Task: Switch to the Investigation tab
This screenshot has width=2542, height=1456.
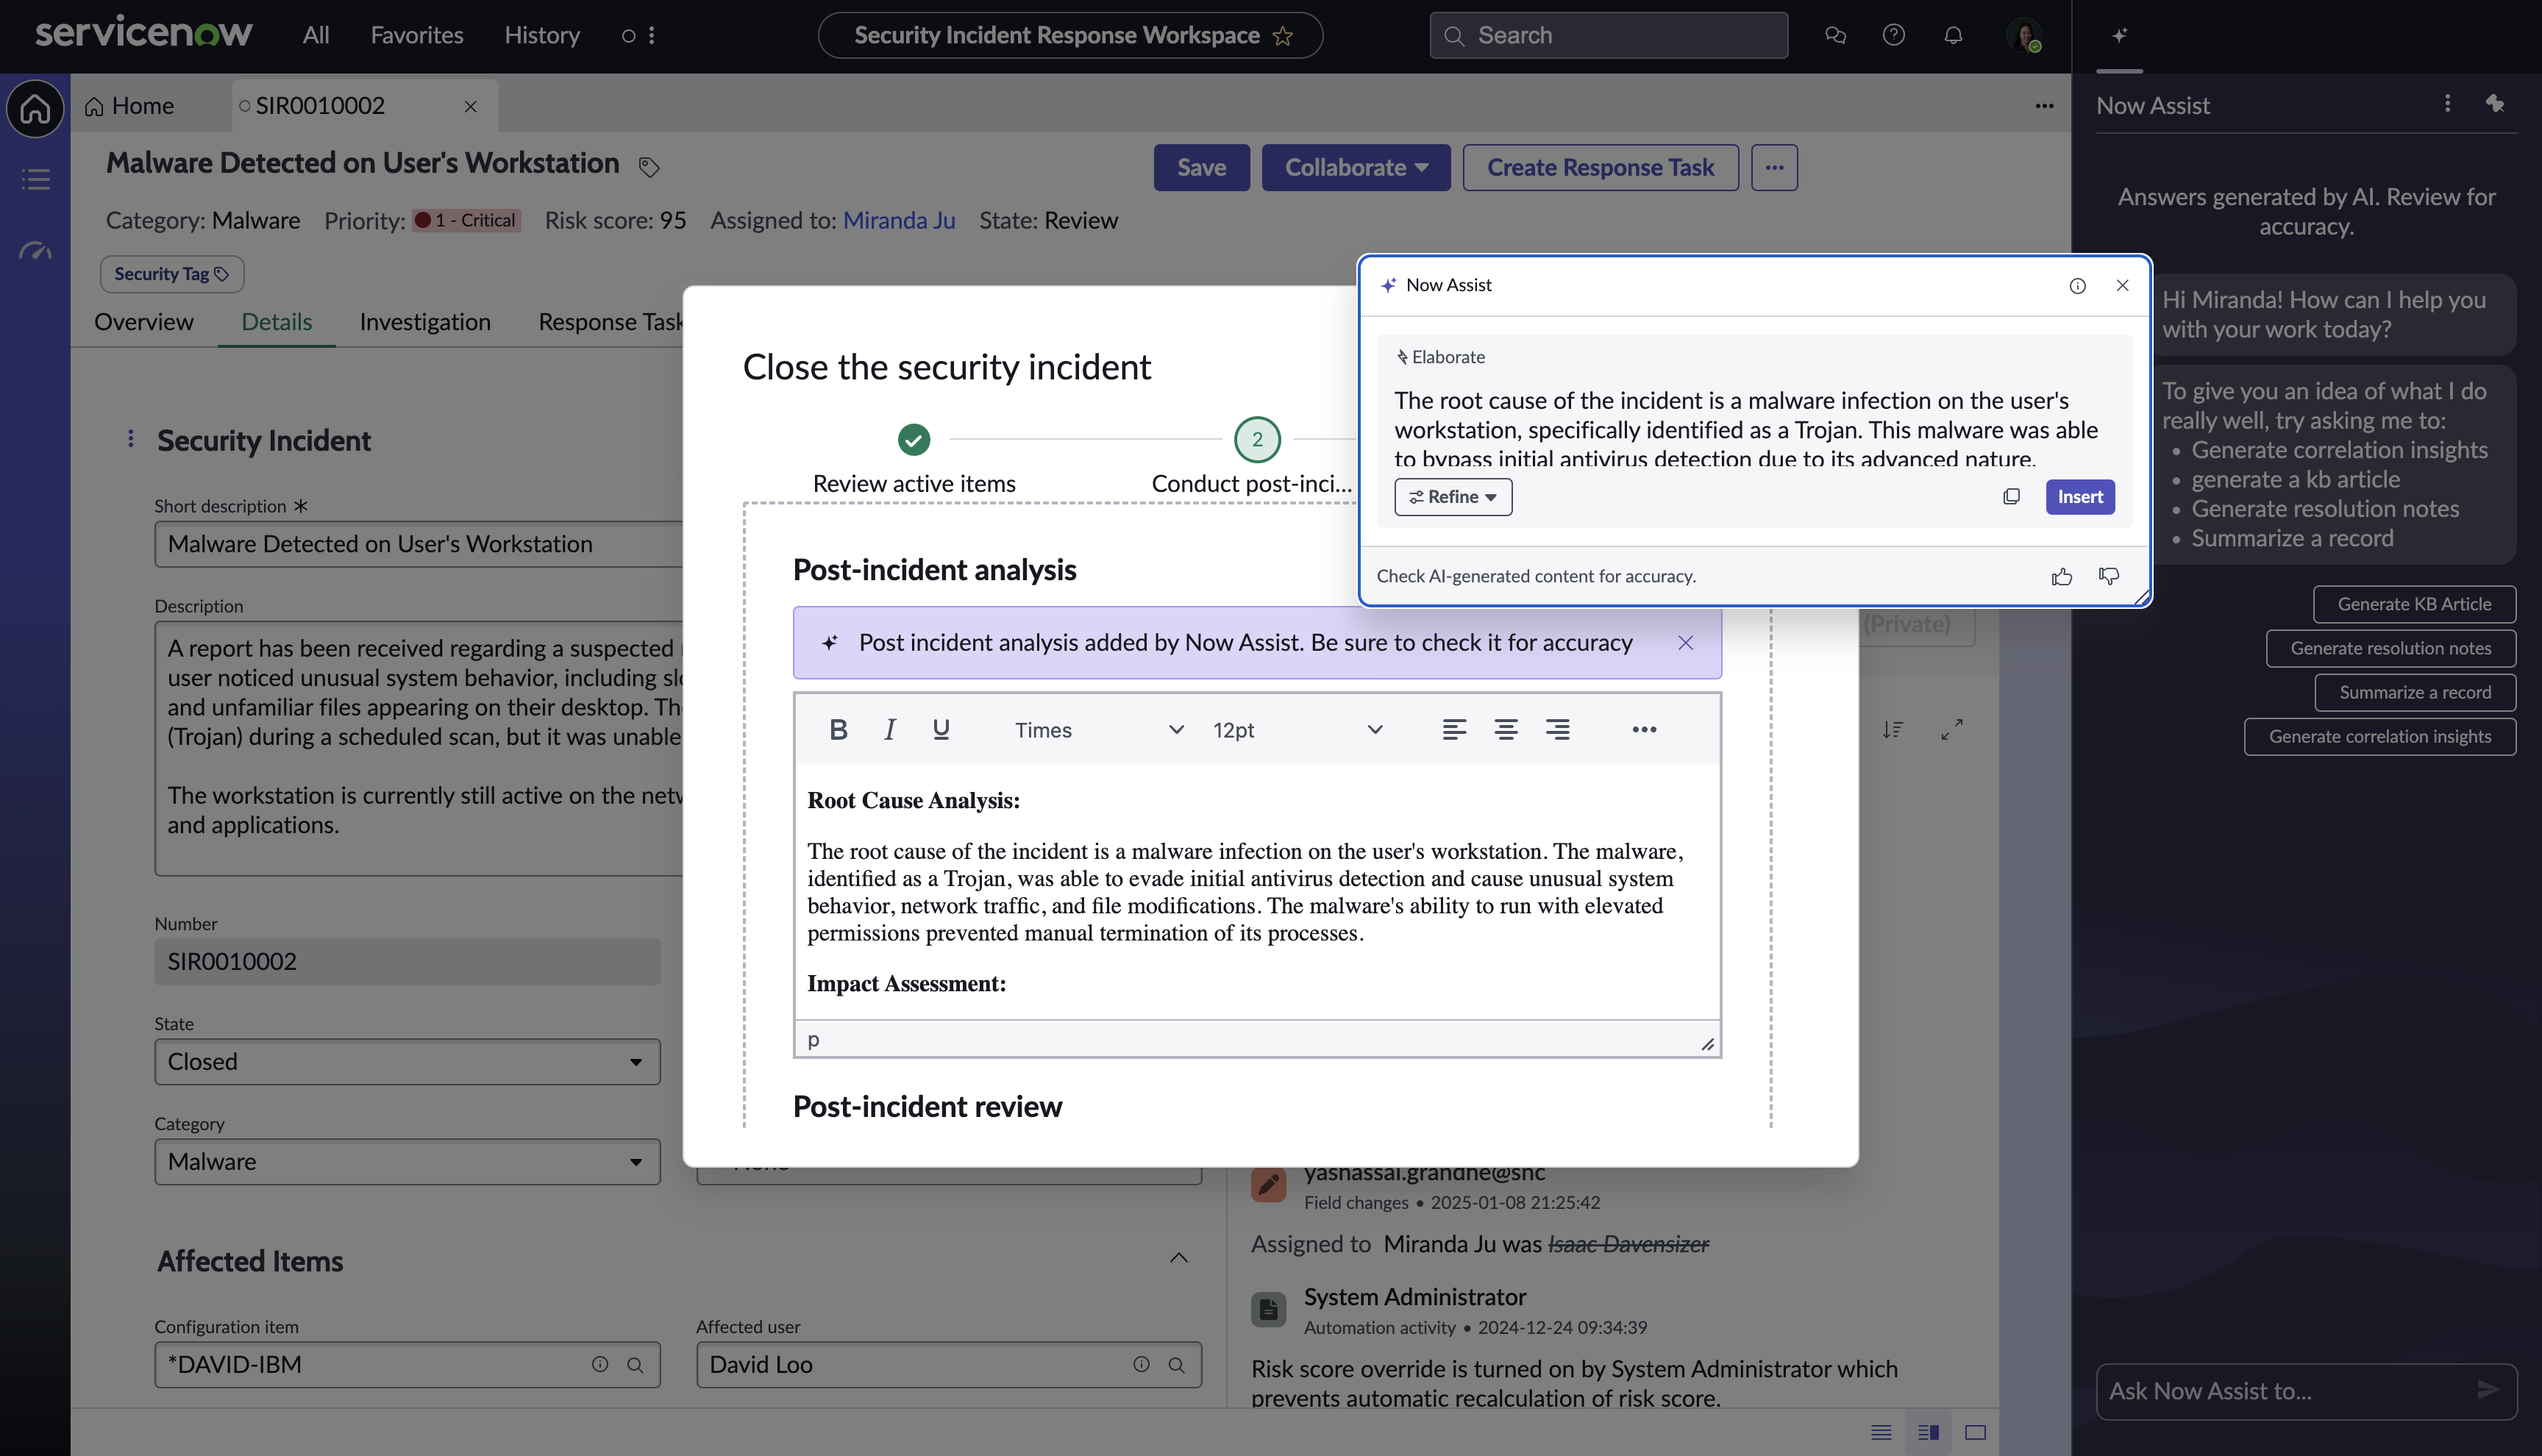Action: [425, 322]
